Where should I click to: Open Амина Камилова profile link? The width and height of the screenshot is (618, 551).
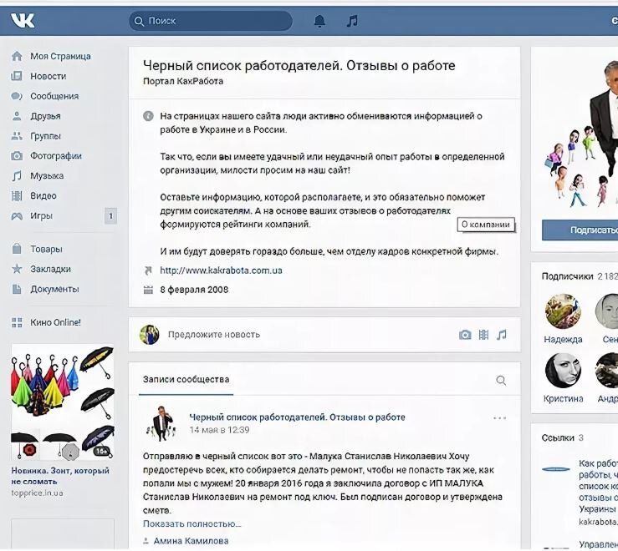coord(191,541)
